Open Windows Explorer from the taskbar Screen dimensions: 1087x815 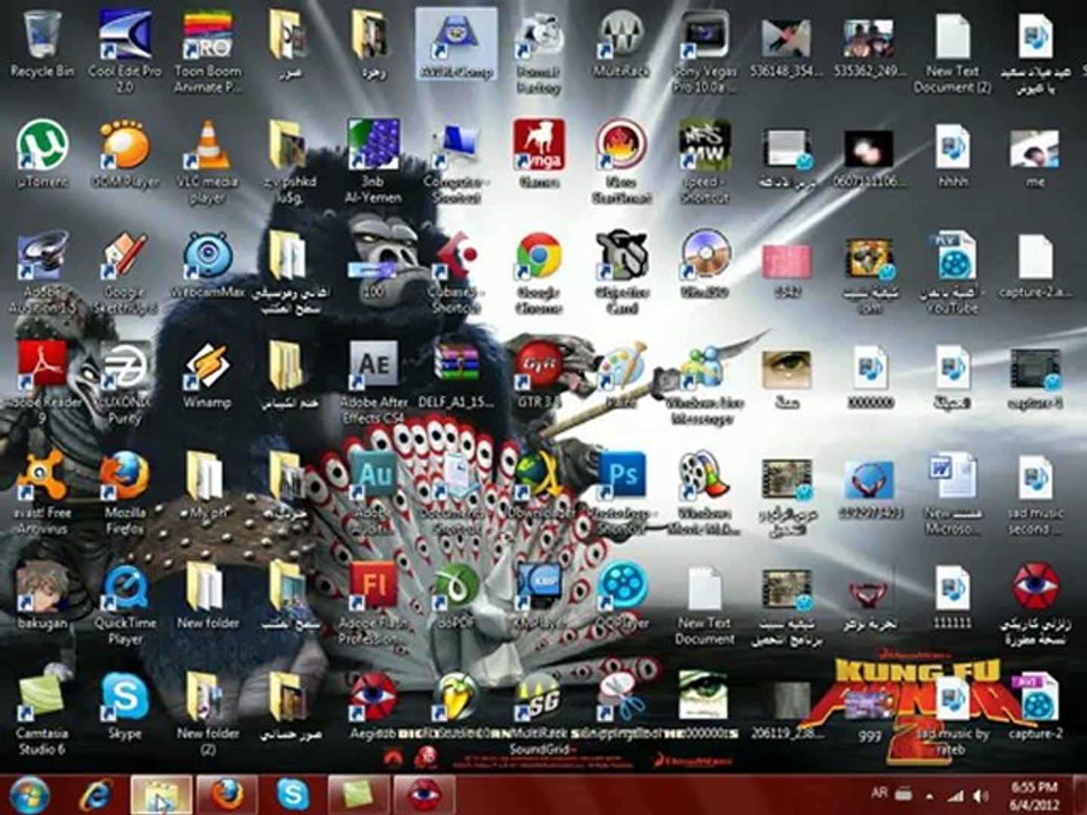point(162,794)
